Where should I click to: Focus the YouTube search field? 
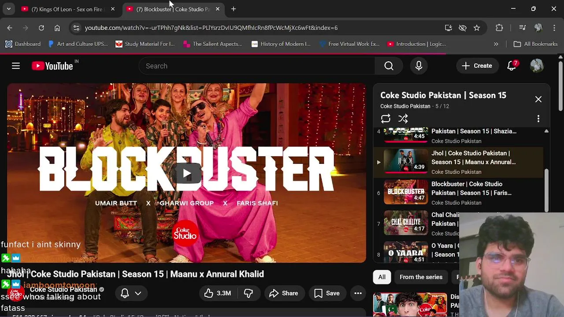(x=257, y=66)
